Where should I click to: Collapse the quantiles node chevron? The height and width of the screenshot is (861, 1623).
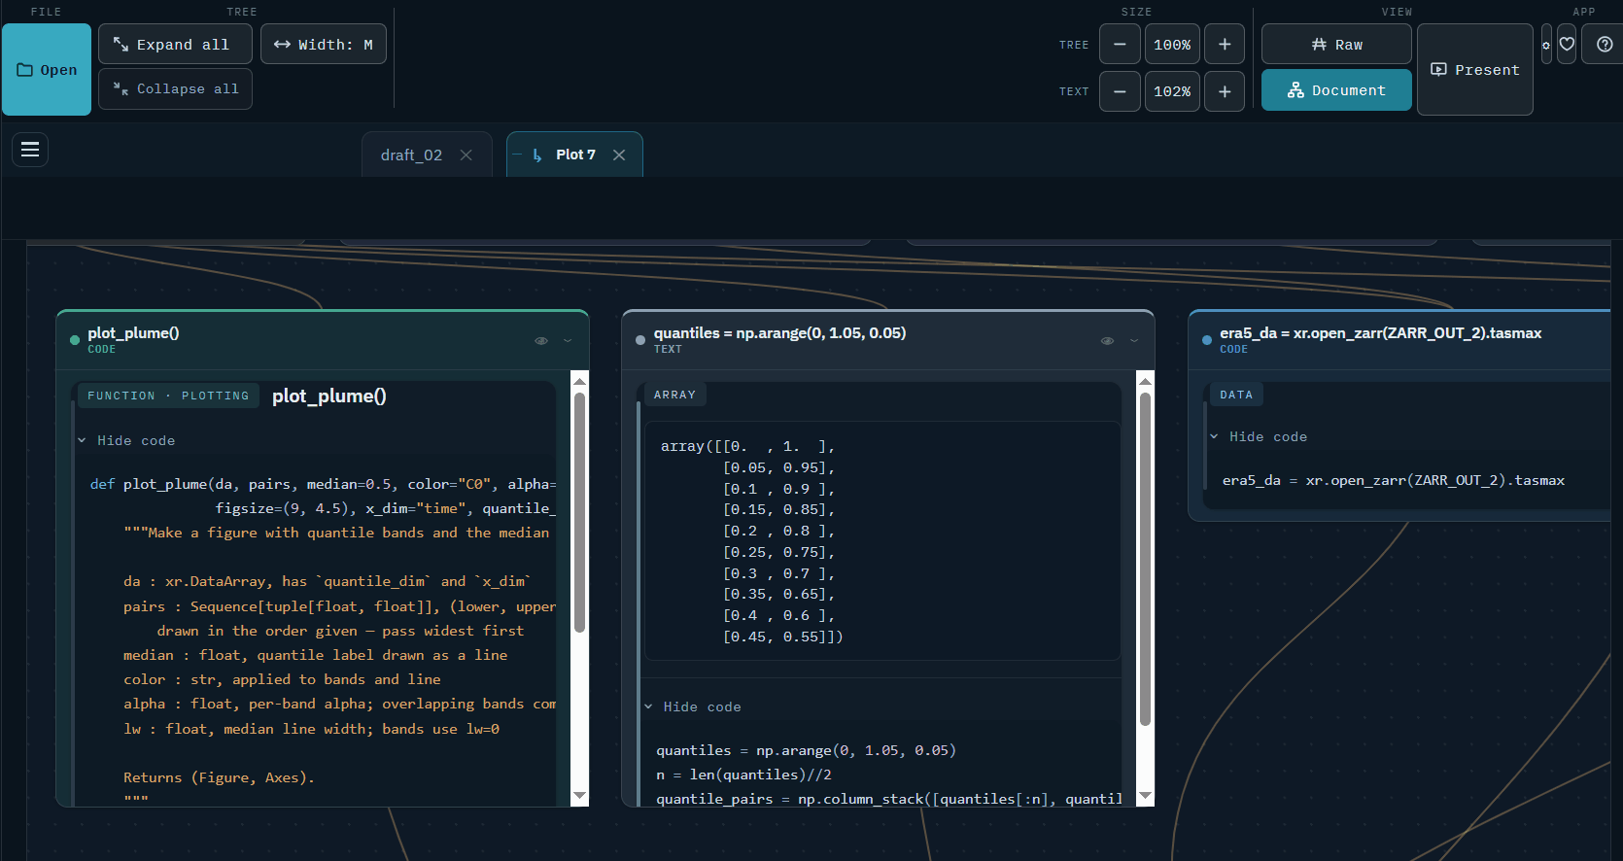(x=1133, y=341)
